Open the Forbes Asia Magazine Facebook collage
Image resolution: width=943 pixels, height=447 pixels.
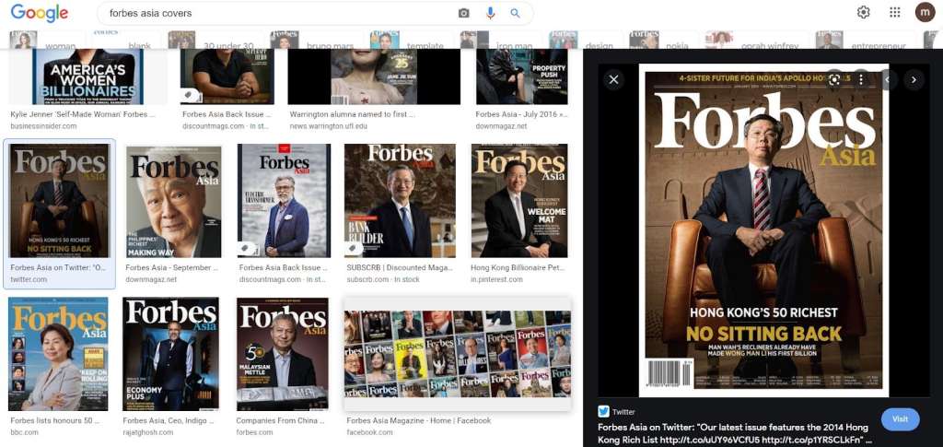click(457, 354)
